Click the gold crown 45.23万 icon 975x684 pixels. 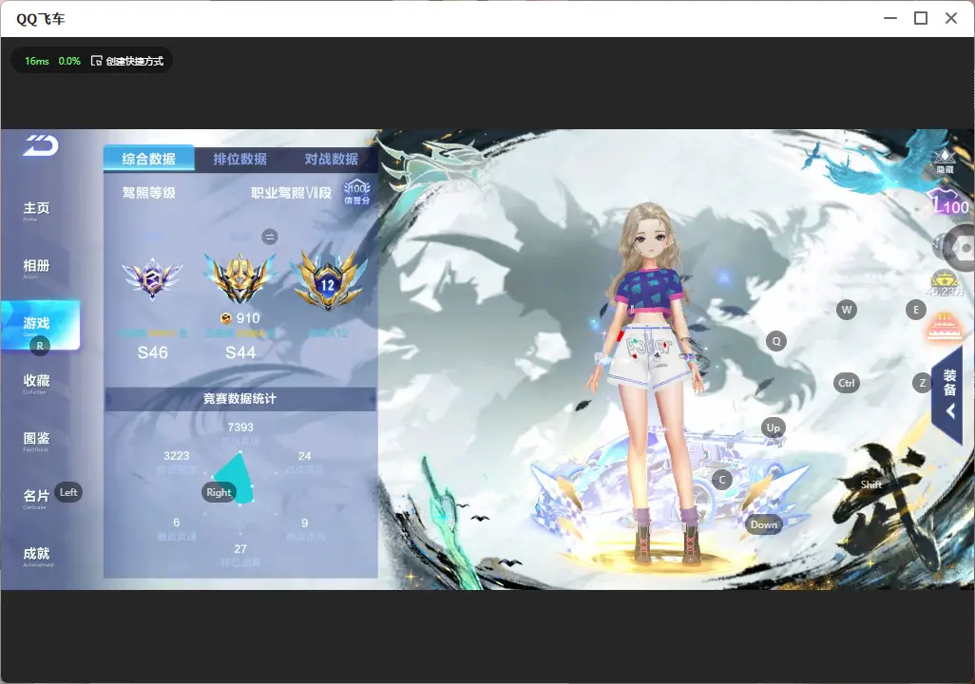[945, 283]
